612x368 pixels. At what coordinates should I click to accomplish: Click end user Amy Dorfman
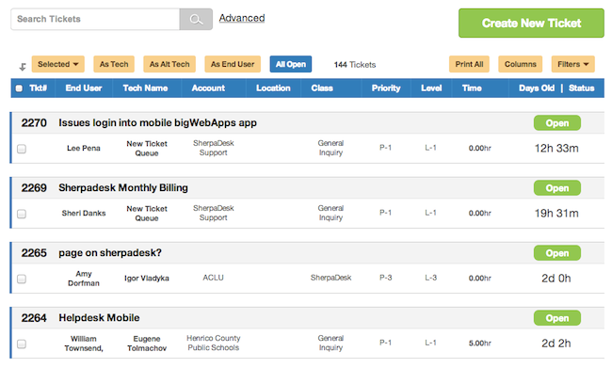click(x=84, y=279)
